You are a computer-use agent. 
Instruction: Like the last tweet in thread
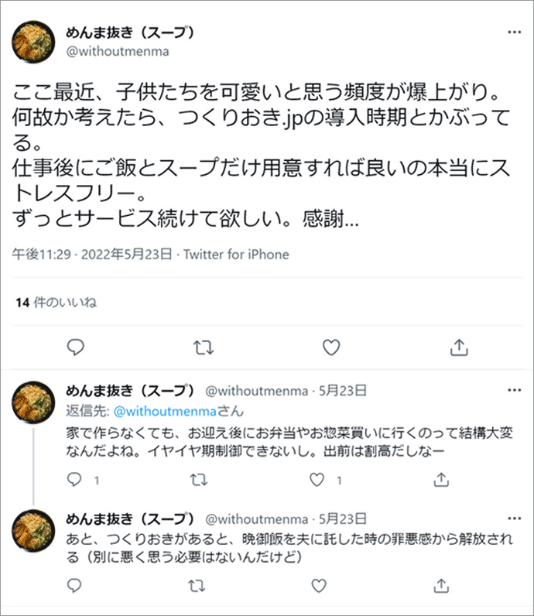coord(316,586)
